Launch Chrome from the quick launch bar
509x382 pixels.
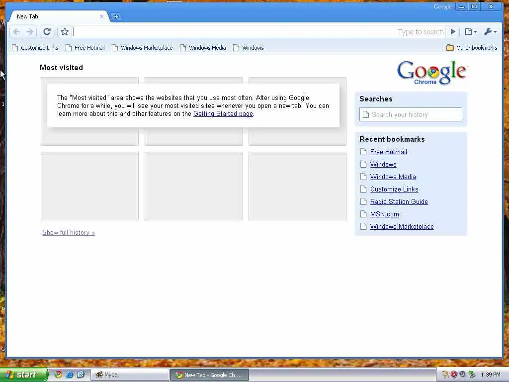tap(58, 375)
